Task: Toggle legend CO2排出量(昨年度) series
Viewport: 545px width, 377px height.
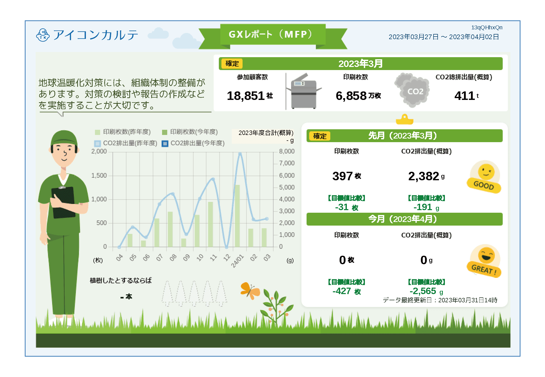Action: [126, 143]
